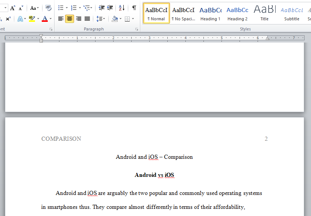Viewport: 311px width, 216px height.
Task: Click the Text Effects glowing A icon
Action: coord(20,19)
